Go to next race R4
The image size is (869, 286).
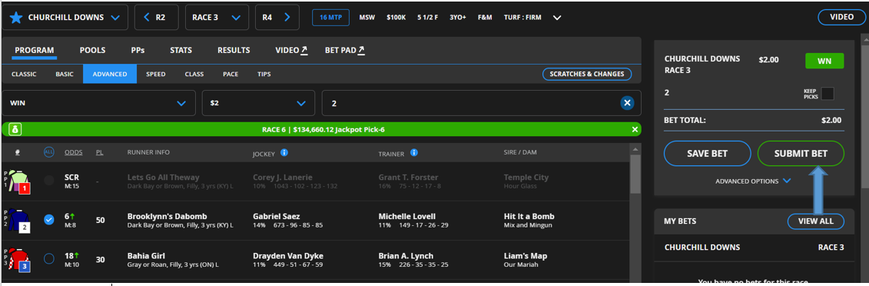(x=277, y=17)
